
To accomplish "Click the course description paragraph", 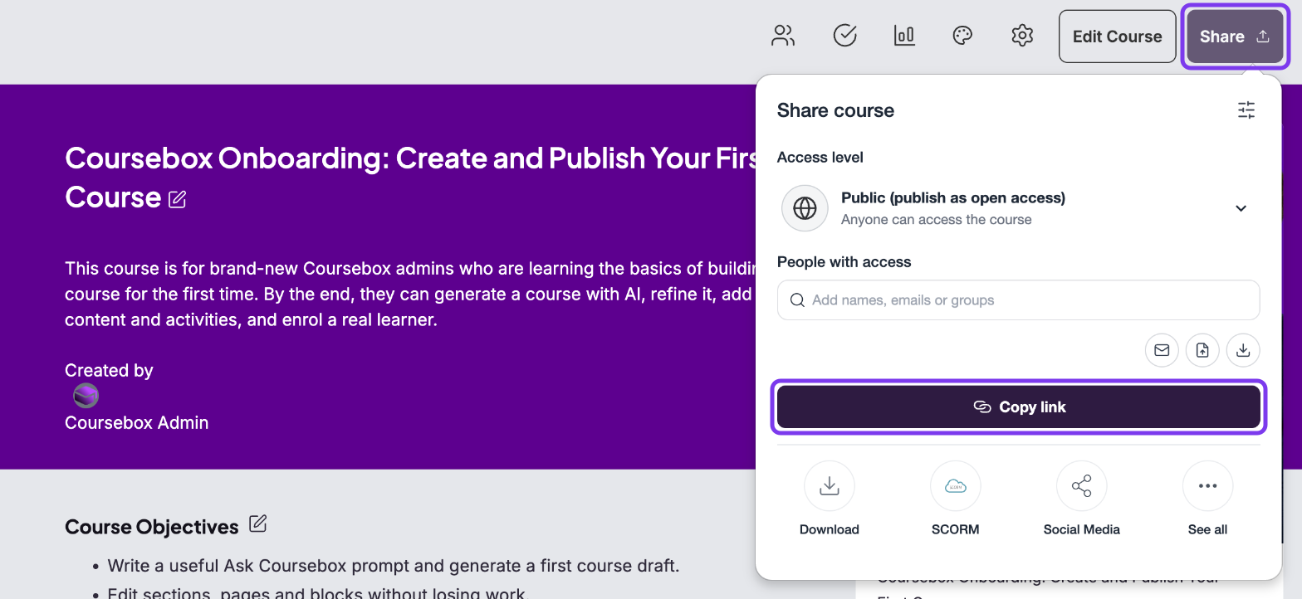I will pyautogui.click(x=411, y=294).
